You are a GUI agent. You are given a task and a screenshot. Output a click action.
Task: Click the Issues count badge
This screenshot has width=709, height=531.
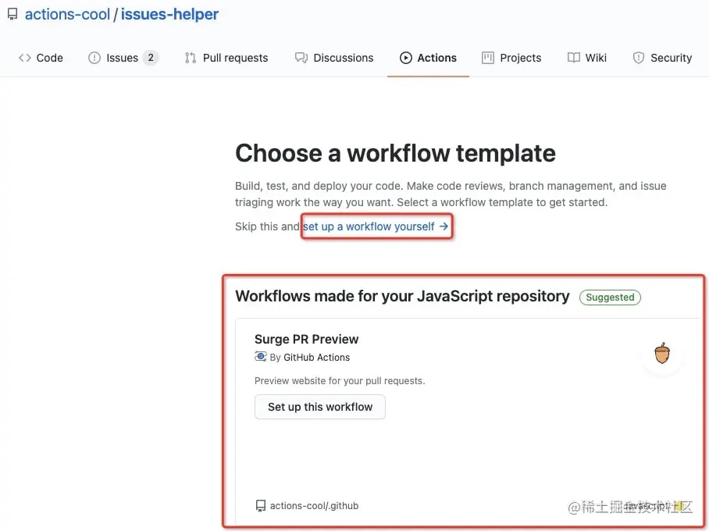coord(151,58)
